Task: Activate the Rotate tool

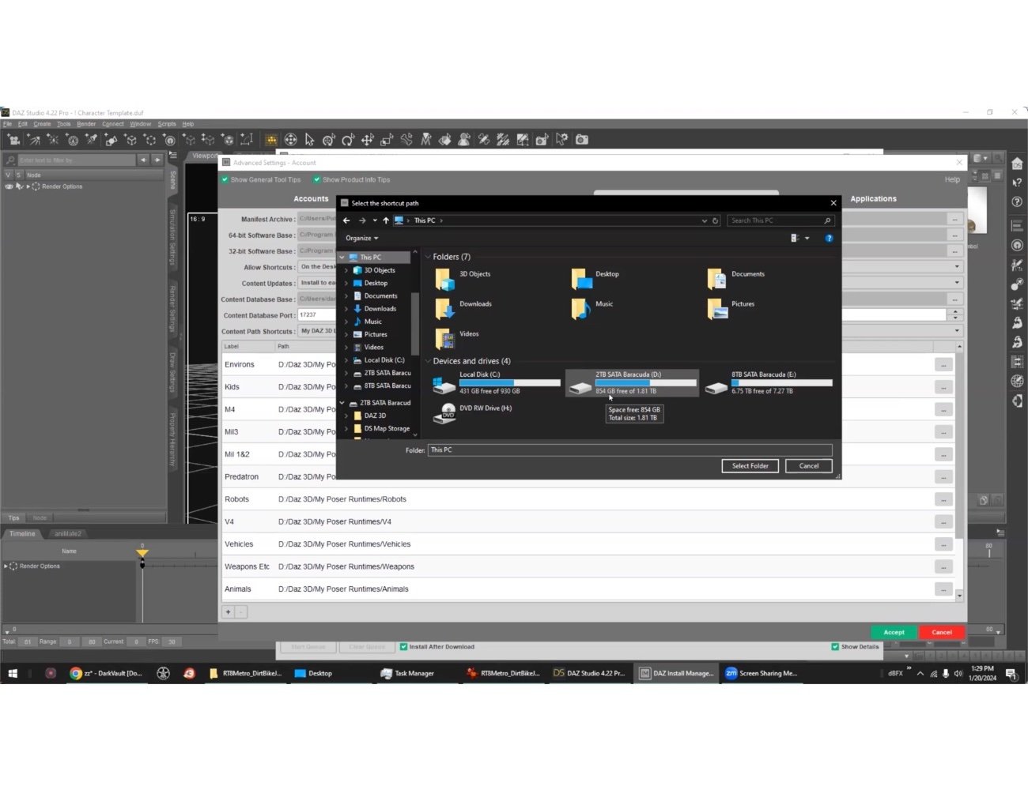Action: 348,139
